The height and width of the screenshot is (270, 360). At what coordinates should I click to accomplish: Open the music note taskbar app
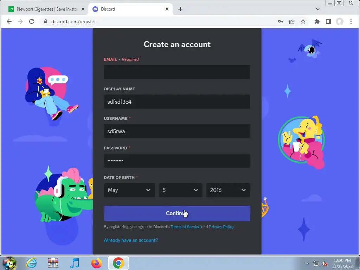(75, 263)
